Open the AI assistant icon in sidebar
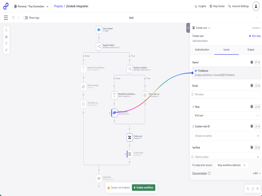 [x=6, y=50]
